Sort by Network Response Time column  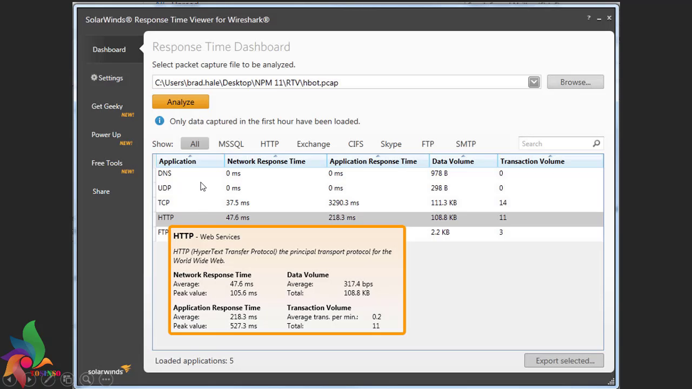276,161
